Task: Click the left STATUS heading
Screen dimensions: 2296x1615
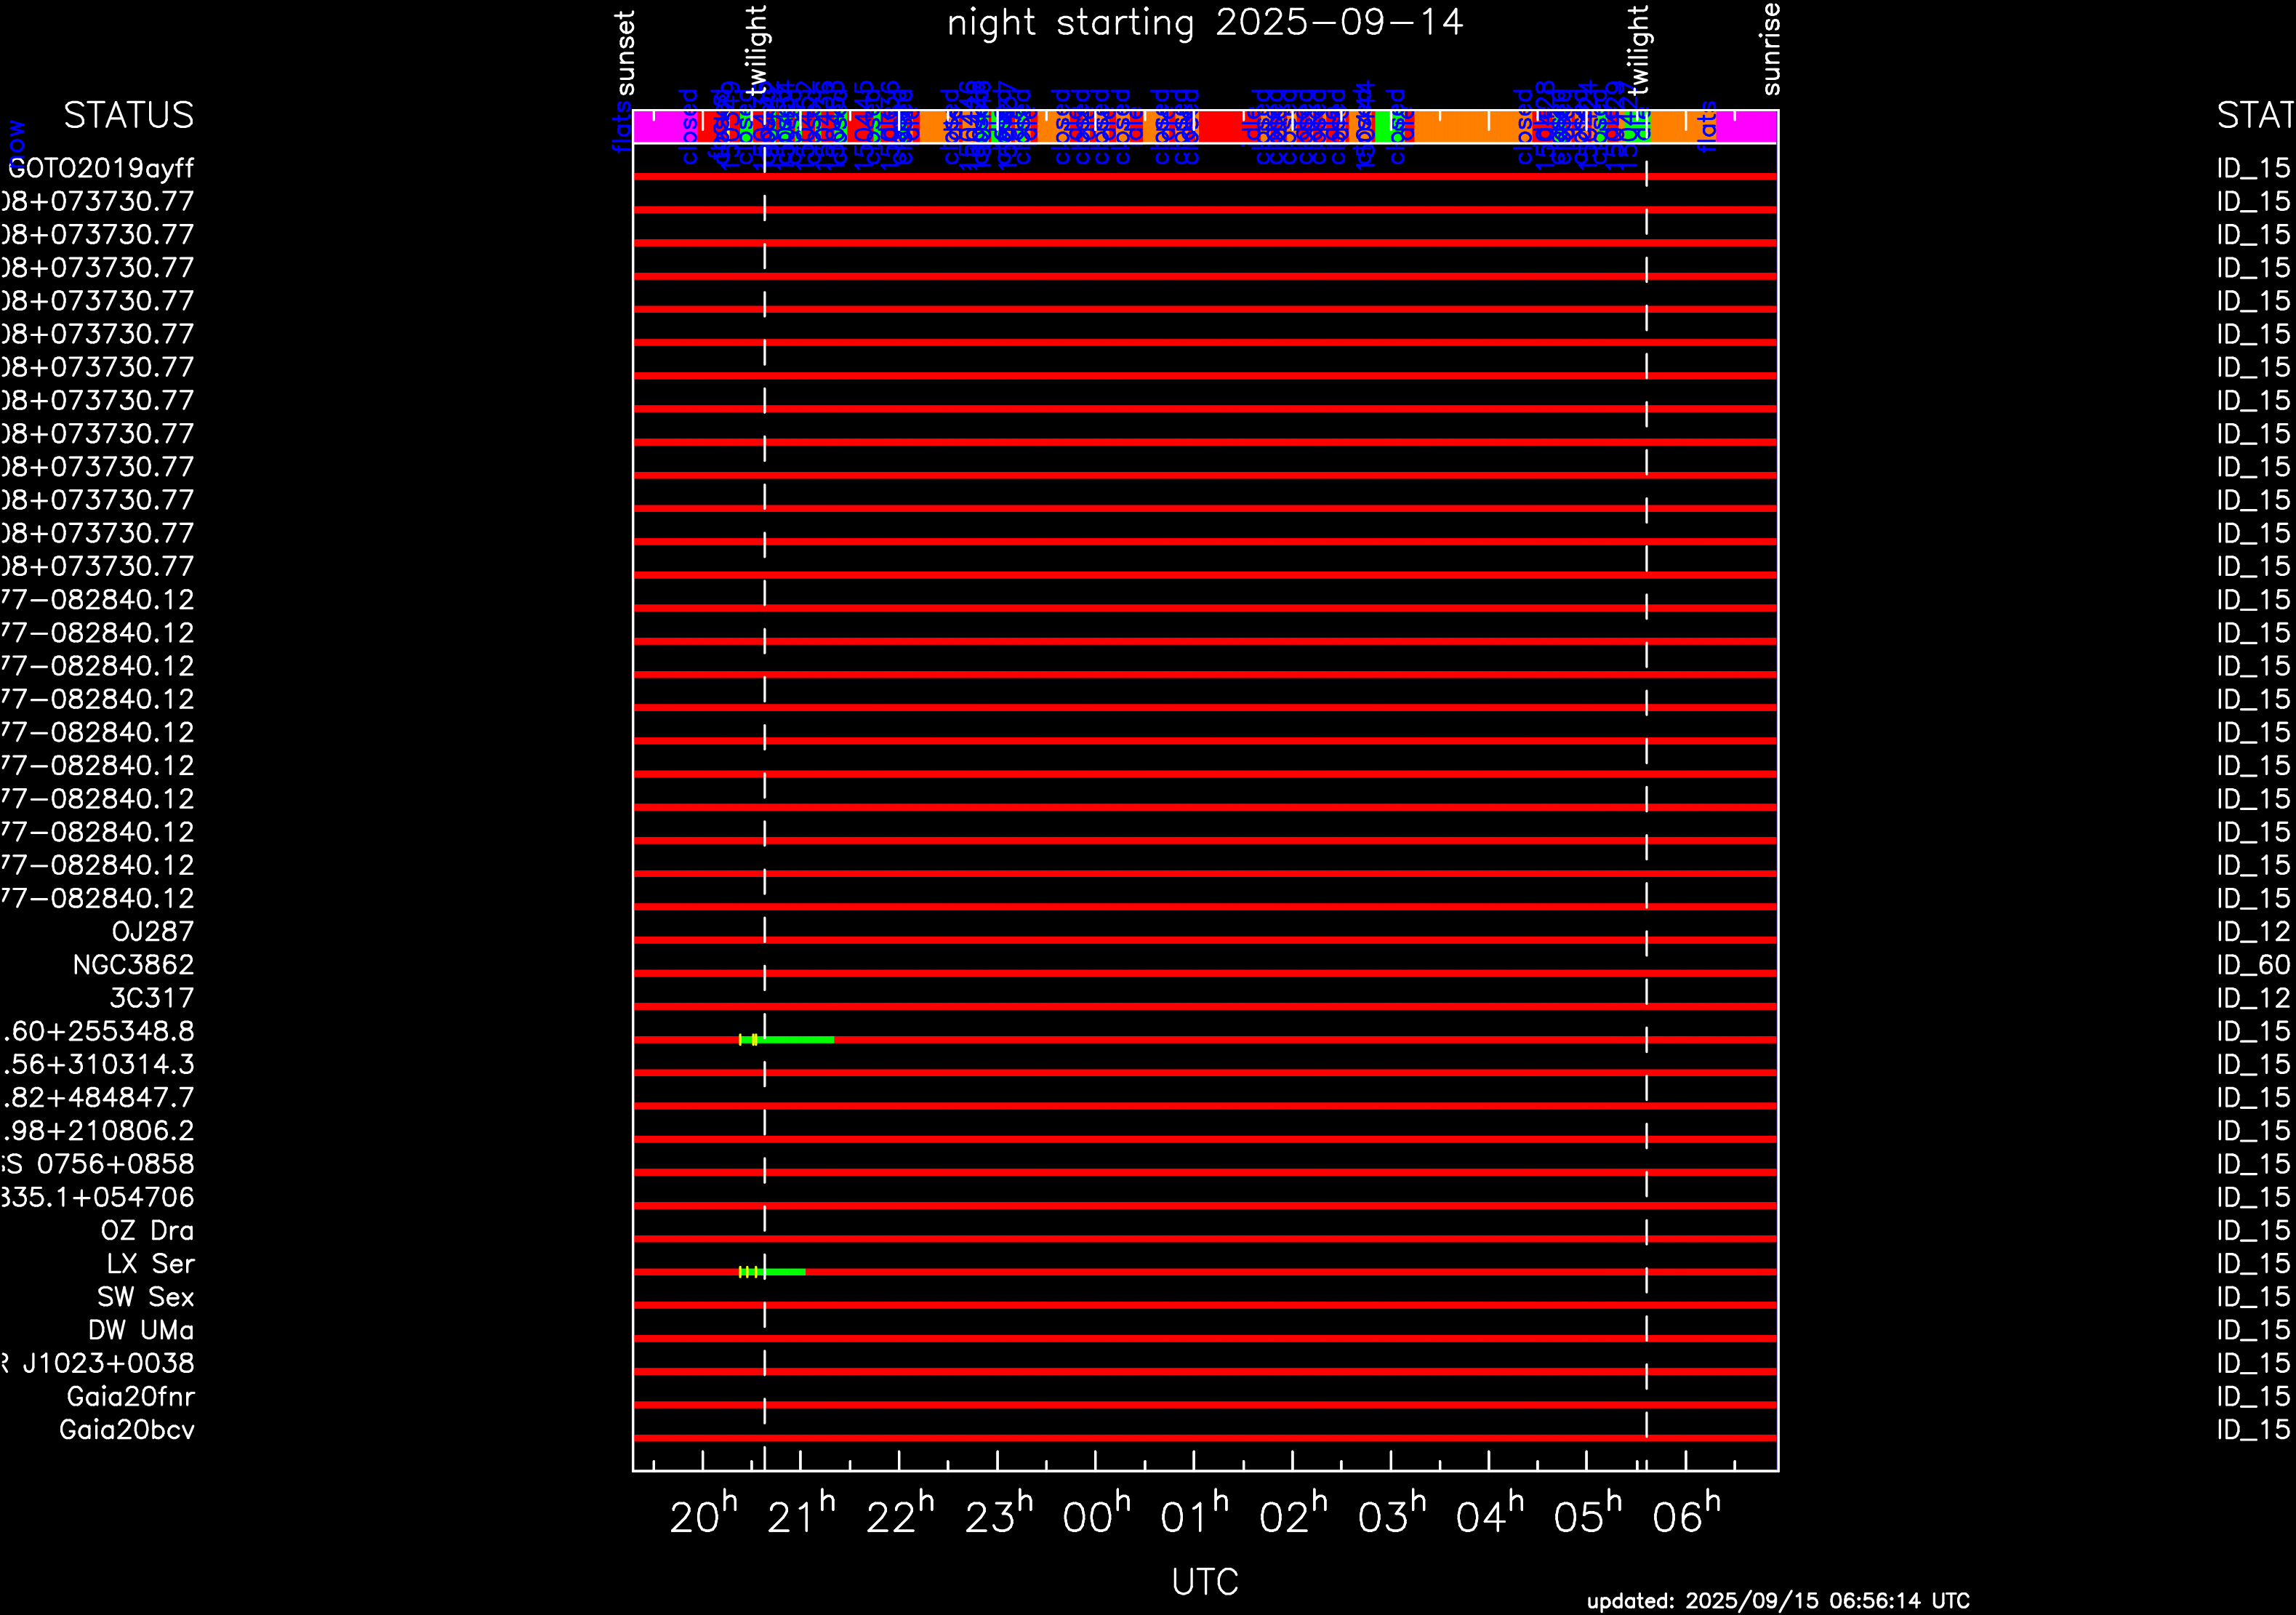Action: pyautogui.click(x=129, y=116)
